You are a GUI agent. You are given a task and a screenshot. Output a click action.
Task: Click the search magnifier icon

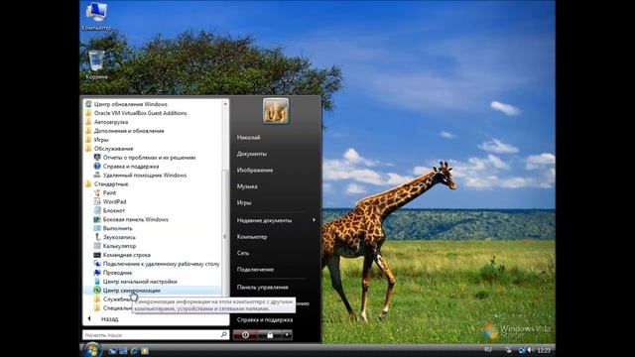pos(223,335)
